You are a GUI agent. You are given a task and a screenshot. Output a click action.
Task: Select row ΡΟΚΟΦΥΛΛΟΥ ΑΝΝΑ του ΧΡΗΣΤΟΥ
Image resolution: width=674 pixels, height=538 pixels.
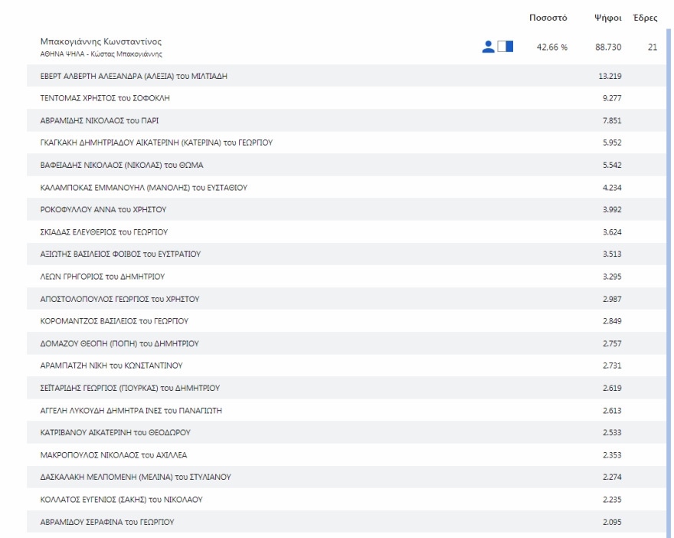point(103,209)
